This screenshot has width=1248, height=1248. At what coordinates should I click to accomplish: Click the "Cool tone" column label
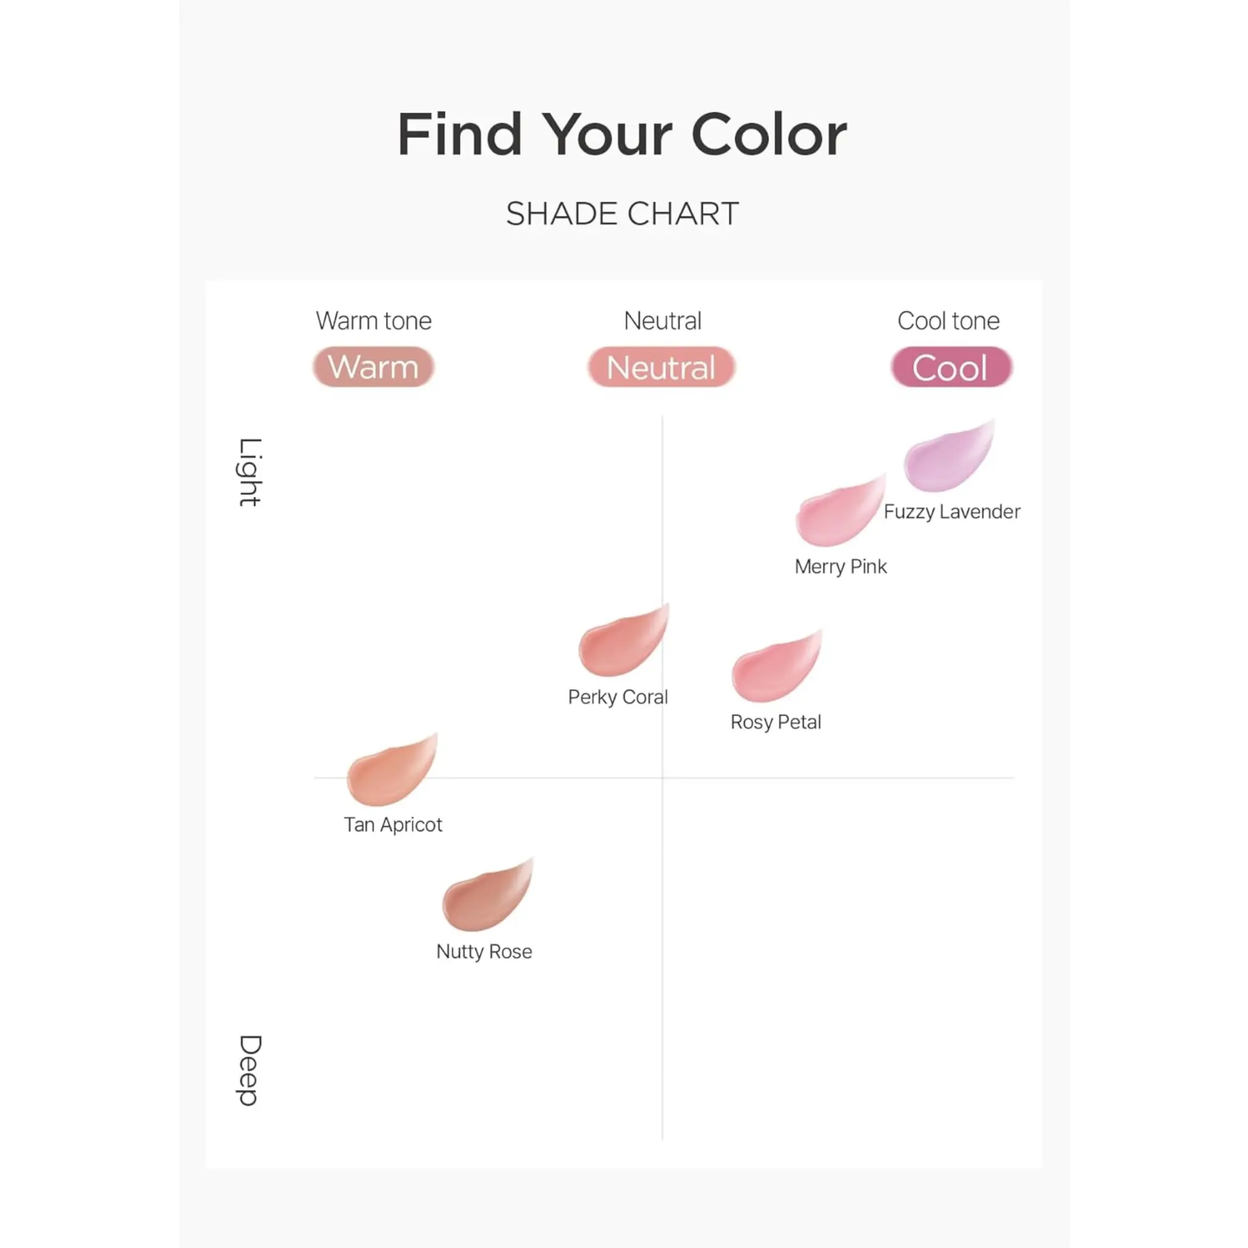click(948, 321)
